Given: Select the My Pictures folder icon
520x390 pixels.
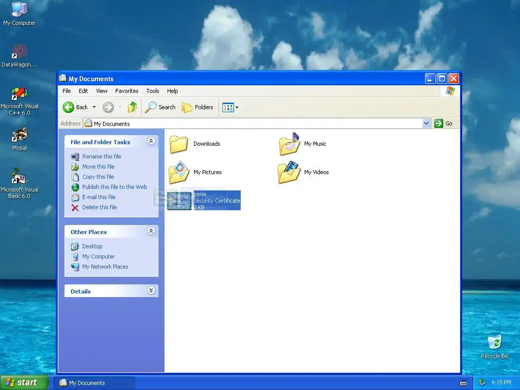Looking at the screenshot, I should 179,173.
